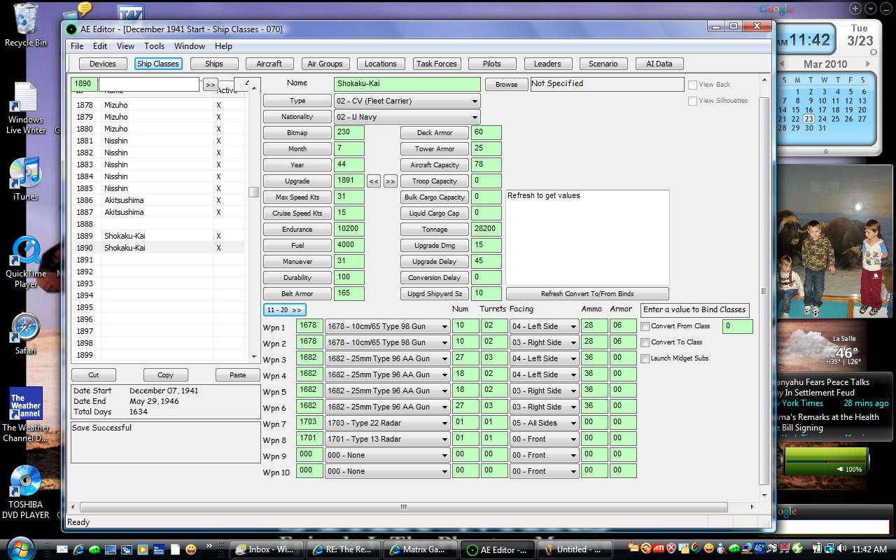896x560 pixels.
Task: Toggle the Convert To Class checkbox
Action: tap(645, 342)
